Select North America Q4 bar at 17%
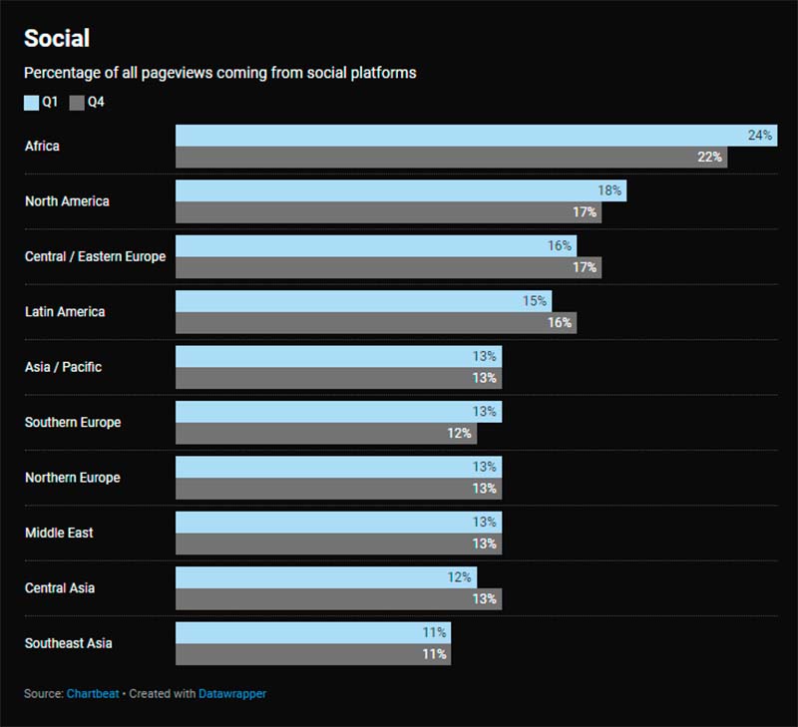The image size is (798, 727). [388, 212]
